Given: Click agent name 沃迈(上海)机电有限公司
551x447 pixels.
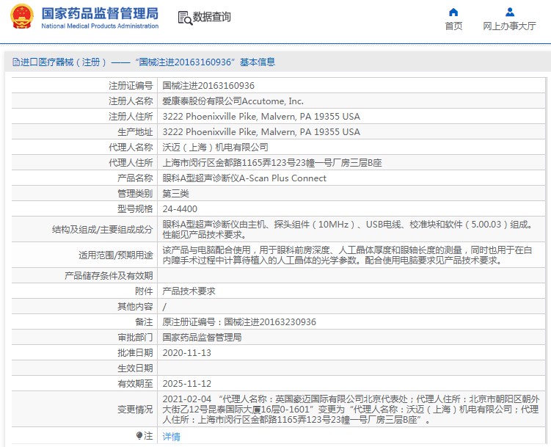Looking at the screenshot, I should 215,148.
